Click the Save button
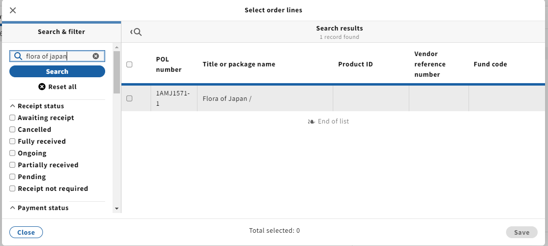This screenshot has height=246, width=548. click(521, 232)
